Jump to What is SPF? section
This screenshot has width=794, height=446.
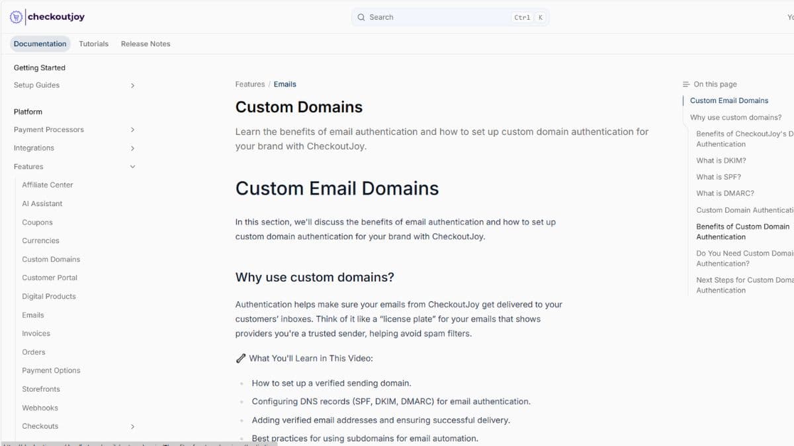coord(719,177)
